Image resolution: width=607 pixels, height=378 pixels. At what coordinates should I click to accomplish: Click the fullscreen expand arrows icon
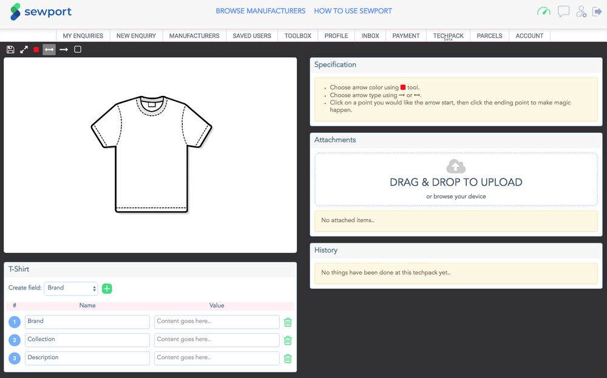pyautogui.click(x=24, y=49)
